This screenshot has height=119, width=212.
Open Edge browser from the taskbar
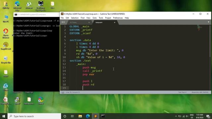[88, 116]
